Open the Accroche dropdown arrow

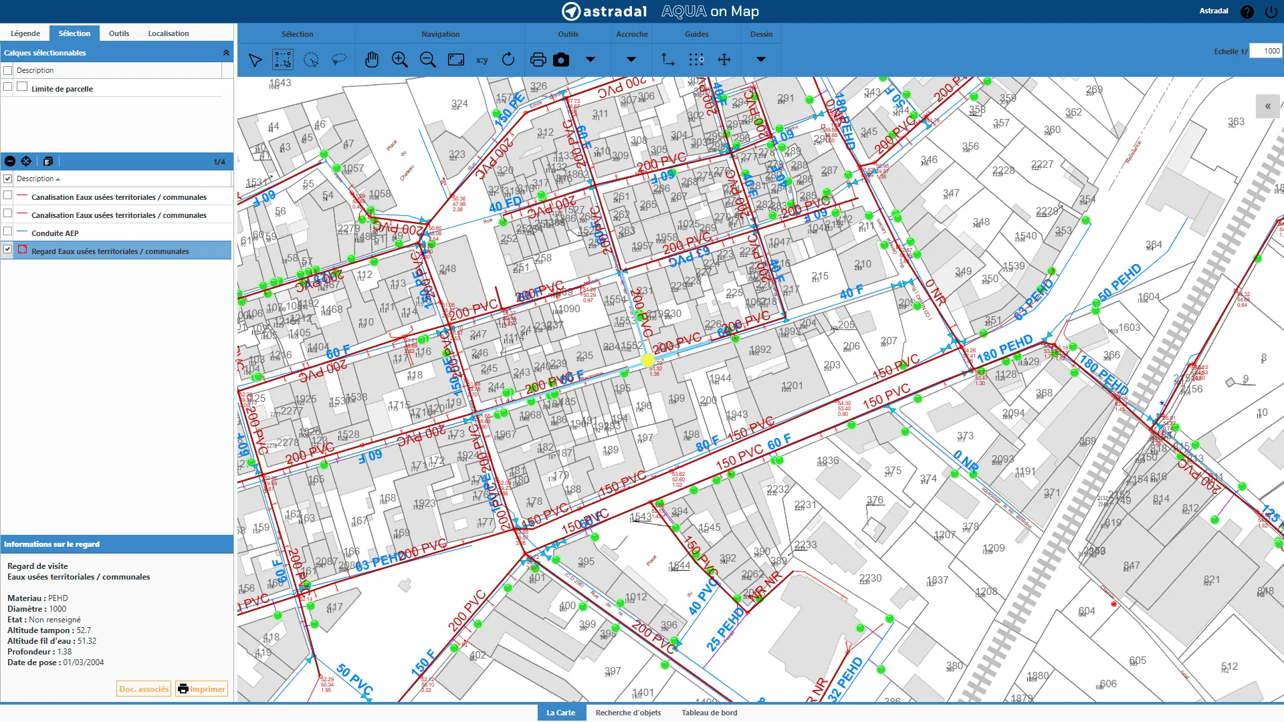coord(631,59)
